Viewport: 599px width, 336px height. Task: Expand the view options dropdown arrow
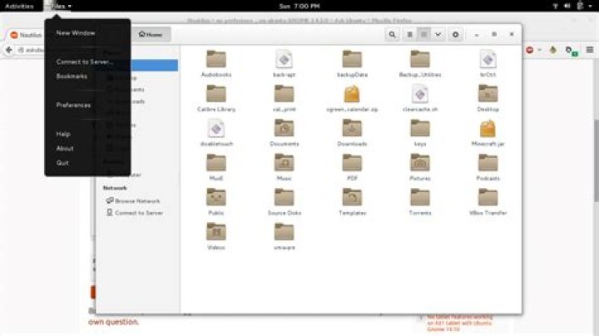point(438,34)
